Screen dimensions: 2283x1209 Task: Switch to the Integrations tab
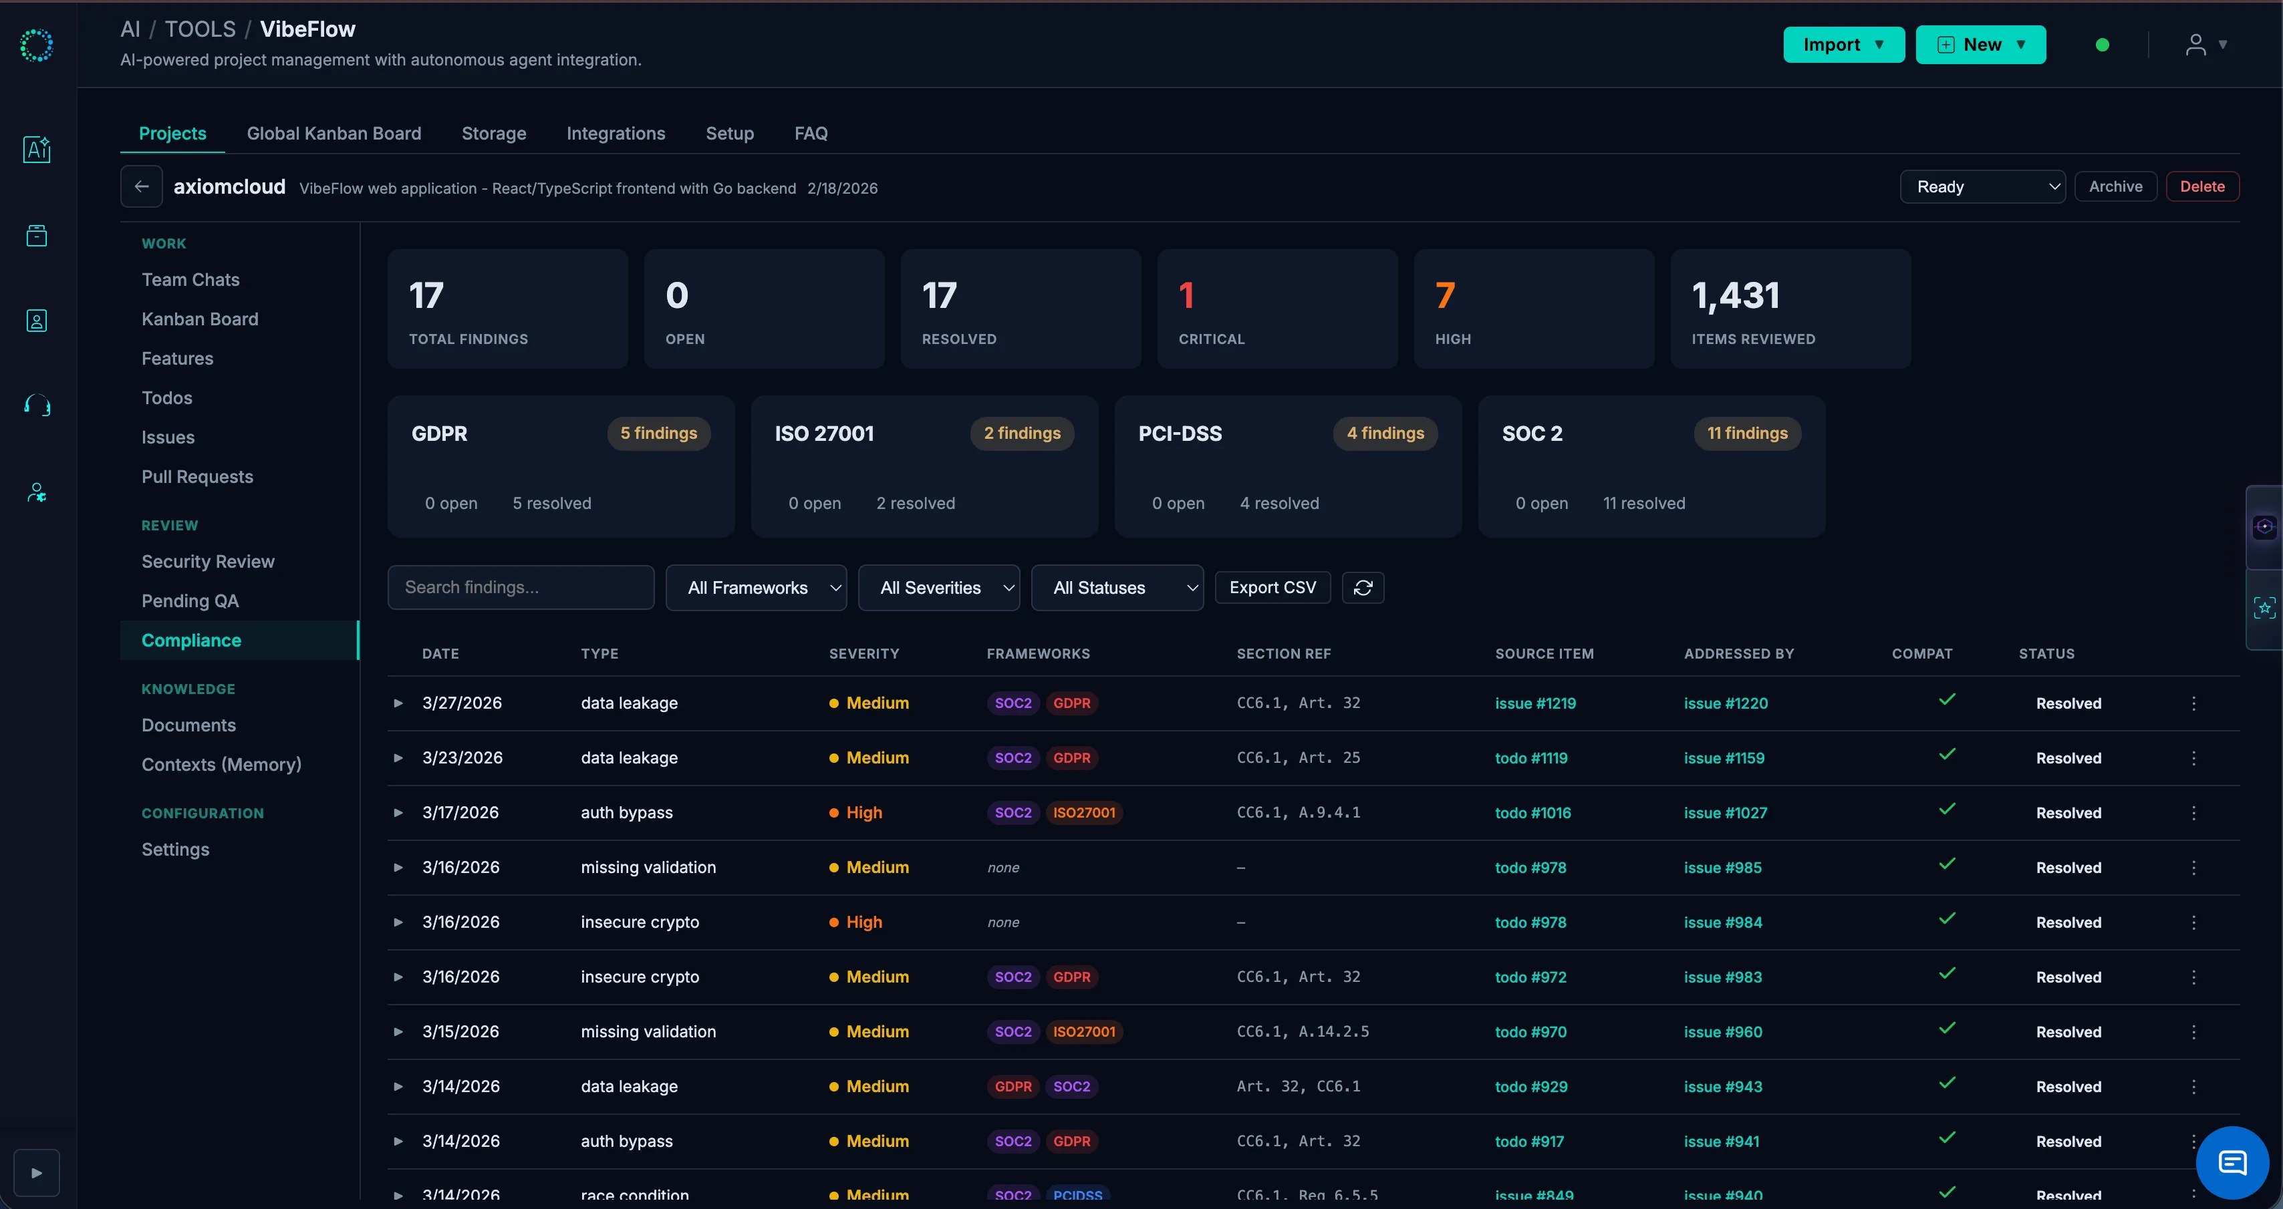616,133
